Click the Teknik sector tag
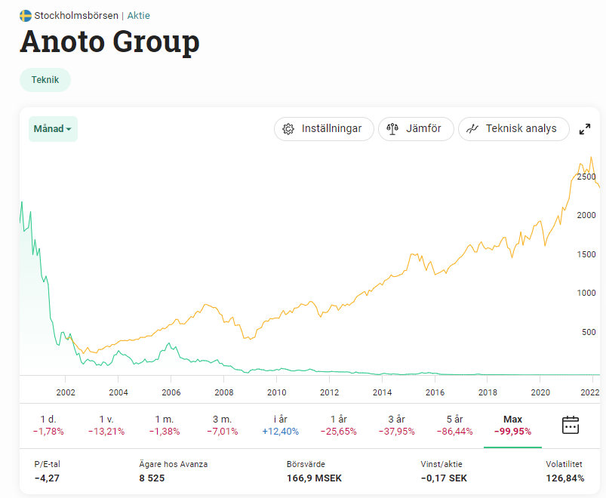Viewport: 606px width, 498px height. (45, 79)
